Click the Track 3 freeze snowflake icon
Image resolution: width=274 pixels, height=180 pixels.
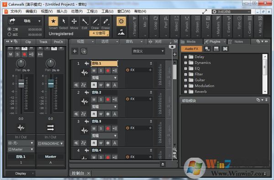[108, 143]
